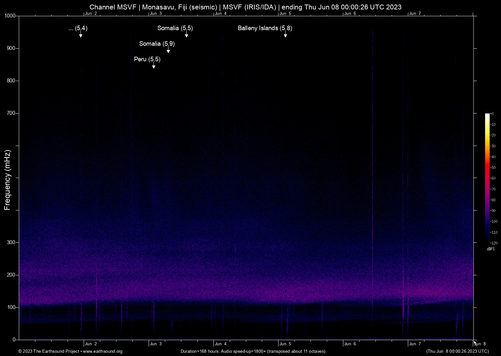Click the Jun 2 tick label on timeline
Viewport: 501px width, 356px height.
coord(91,344)
